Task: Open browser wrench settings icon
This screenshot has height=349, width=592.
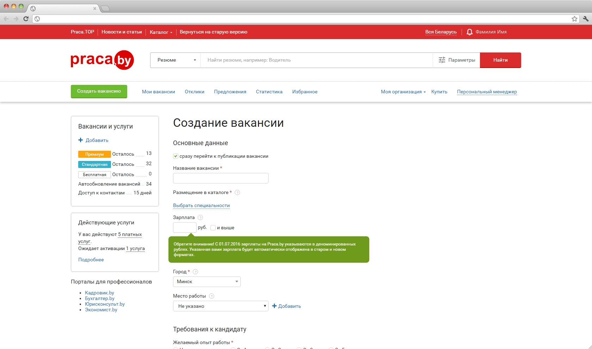Action: tap(585, 19)
